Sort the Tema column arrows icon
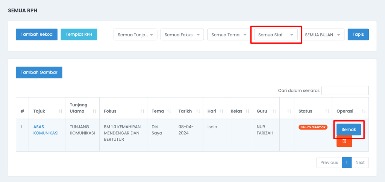This screenshot has height=182, width=385. 169,111
